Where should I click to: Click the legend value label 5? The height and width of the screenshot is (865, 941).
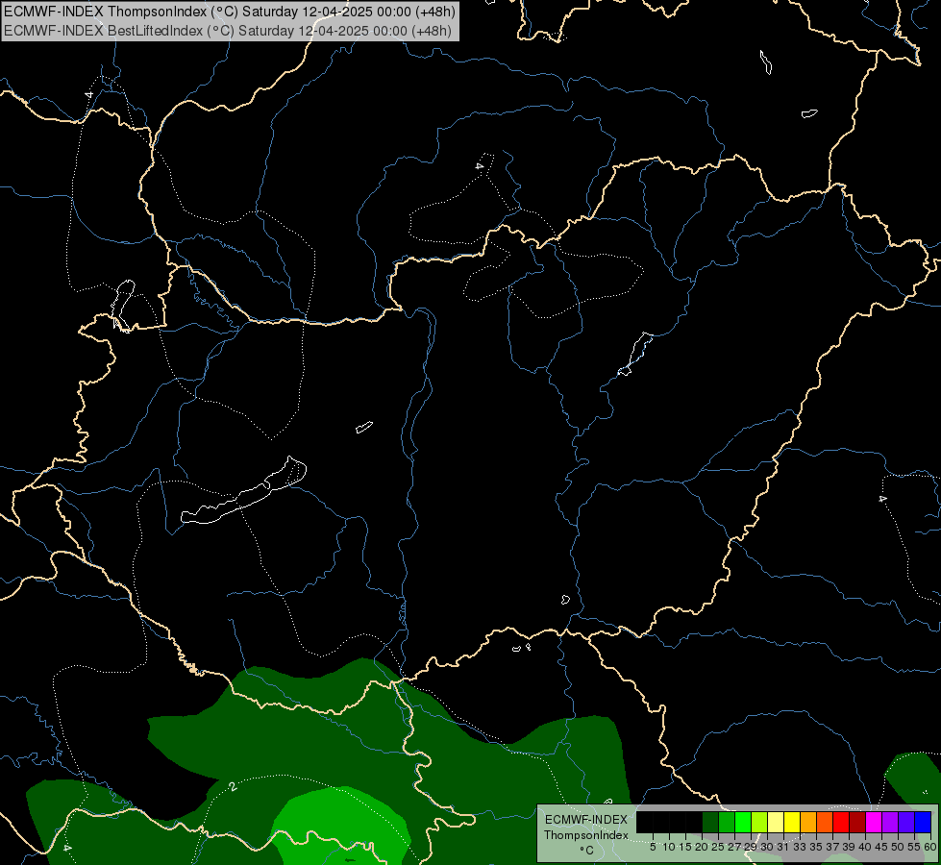point(653,847)
